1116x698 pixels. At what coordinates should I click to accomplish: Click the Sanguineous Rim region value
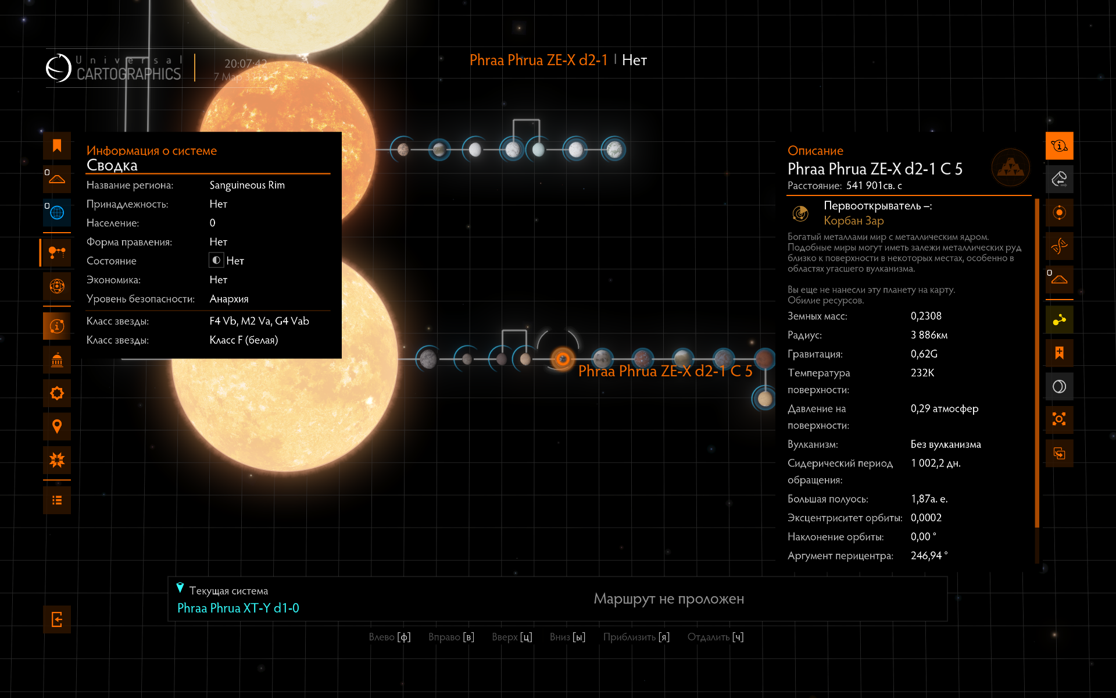pyautogui.click(x=247, y=185)
